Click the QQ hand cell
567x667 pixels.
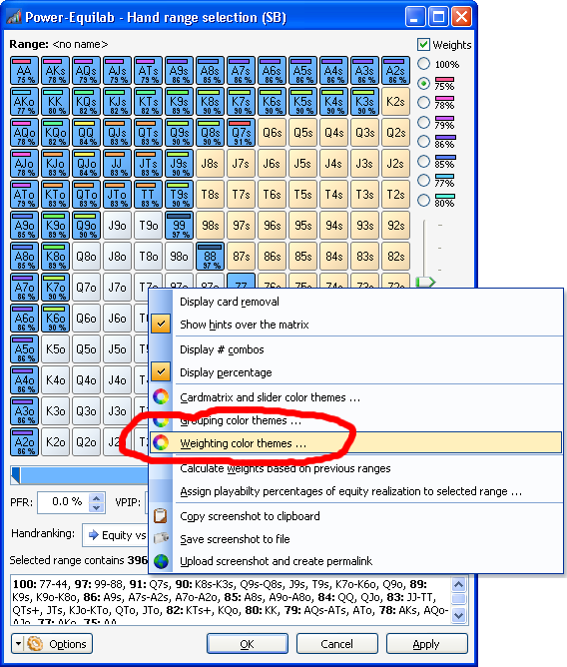86,133
